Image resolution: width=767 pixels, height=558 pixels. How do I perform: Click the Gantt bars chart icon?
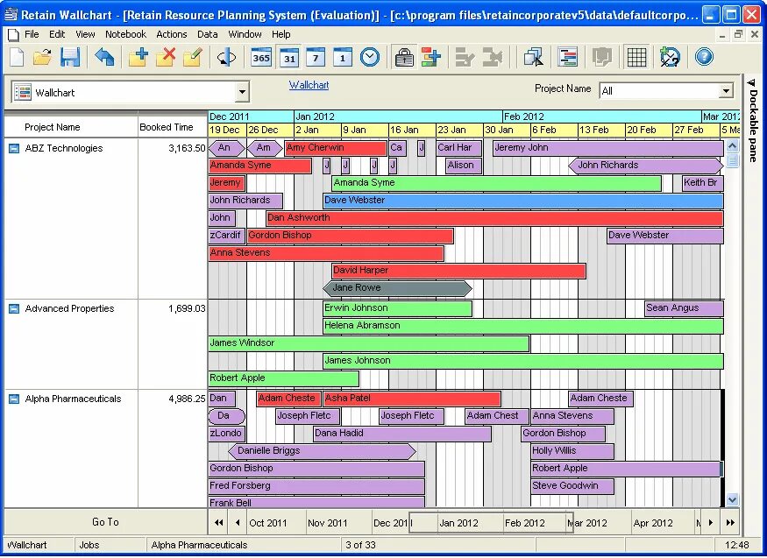pos(567,58)
